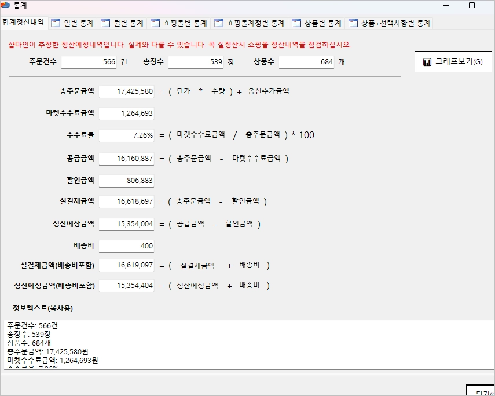Switch to the 월별 통계 tab
This screenshot has height=396, width=495.
(122, 23)
